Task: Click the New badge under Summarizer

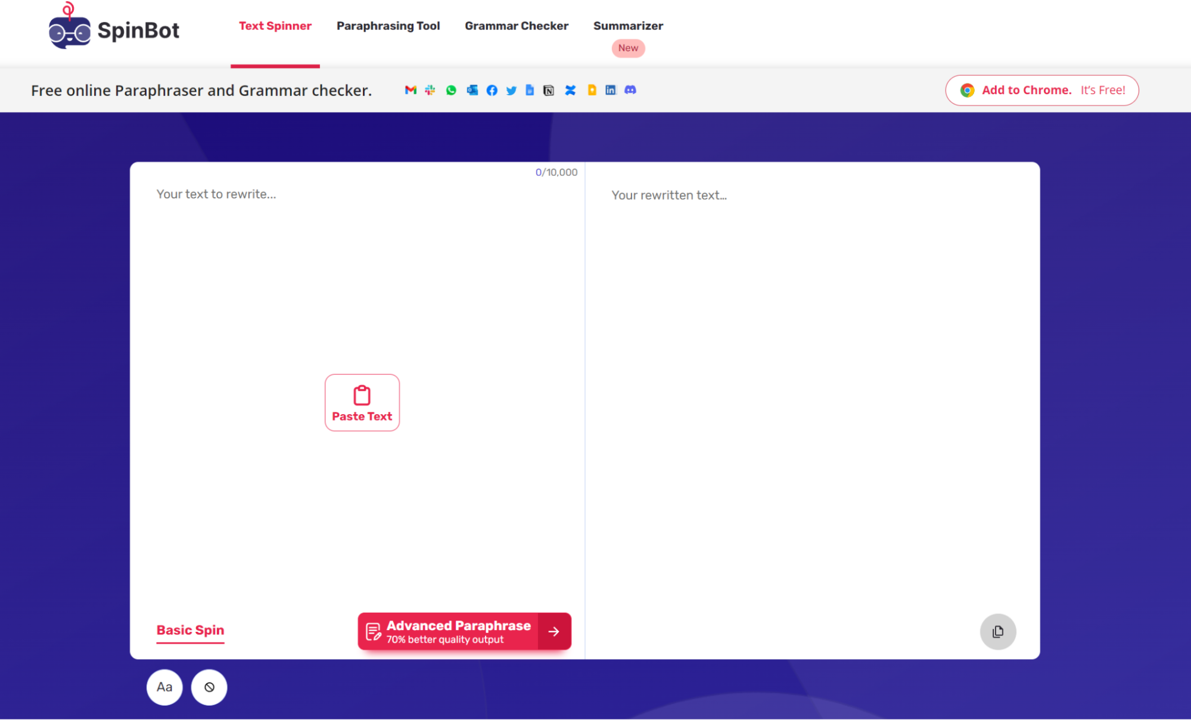Action: [628, 48]
